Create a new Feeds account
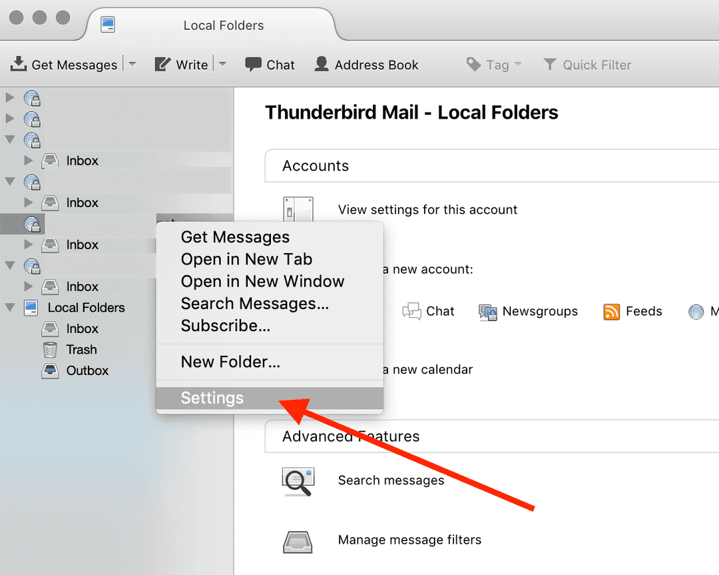719x575 pixels. (x=633, y=311)
